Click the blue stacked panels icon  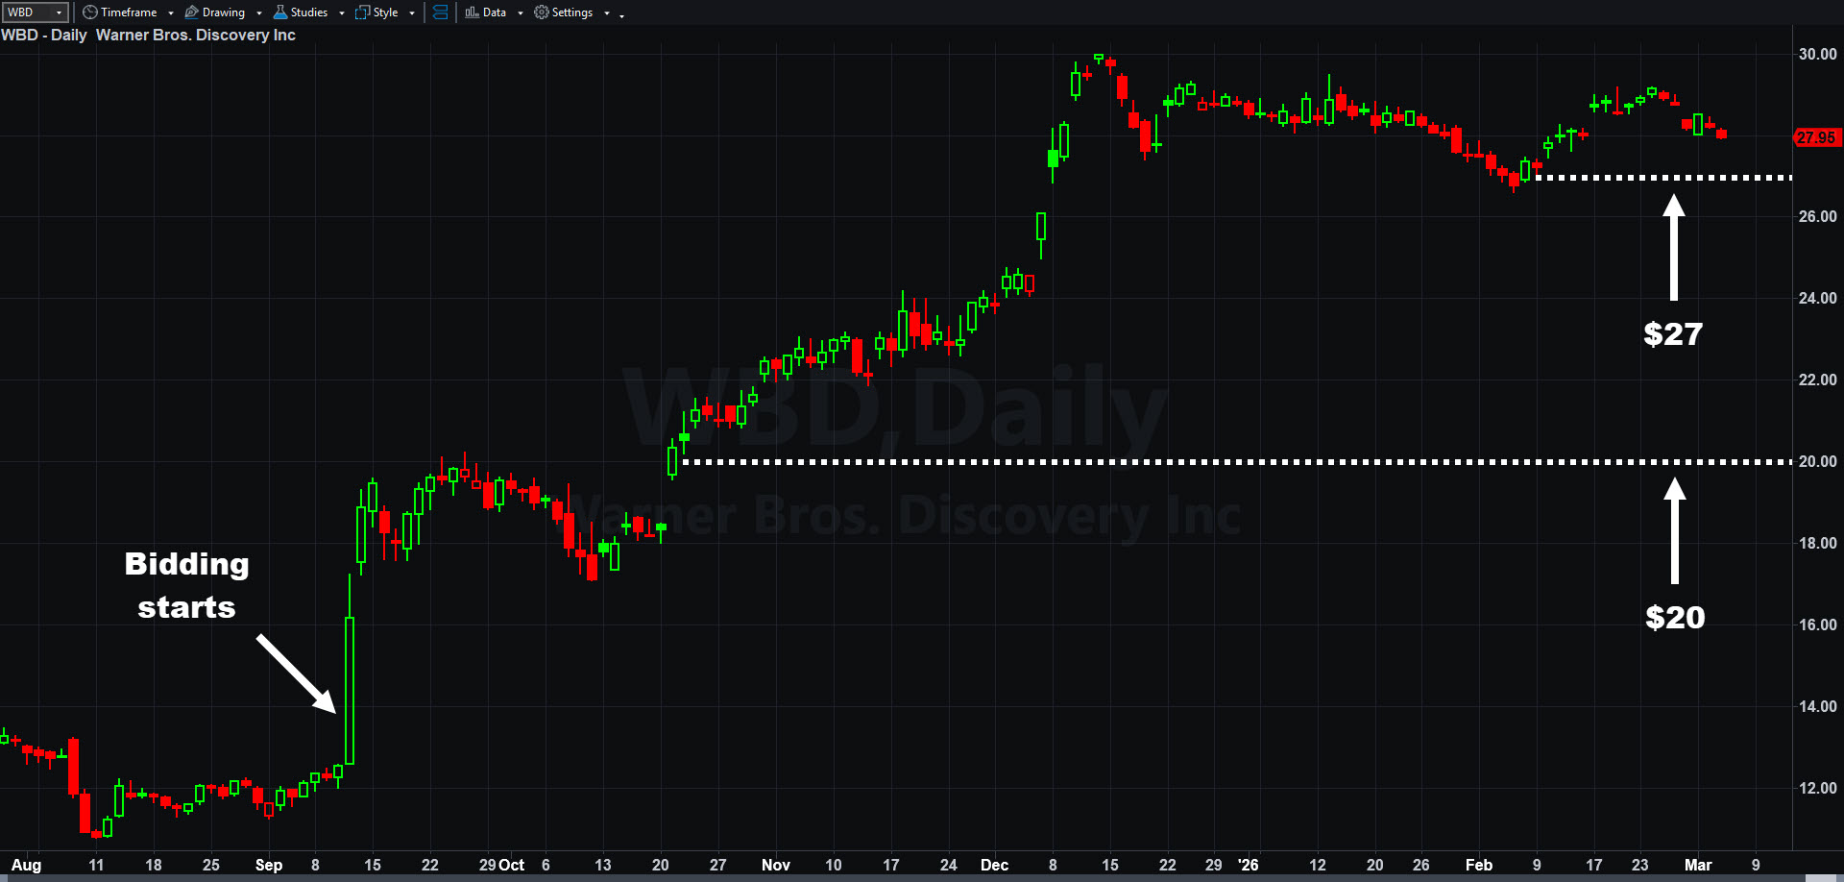click(x=440, y=12)
